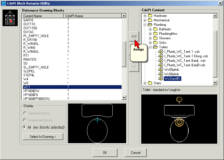Select the GAR16 block row

tap(72, 20)
